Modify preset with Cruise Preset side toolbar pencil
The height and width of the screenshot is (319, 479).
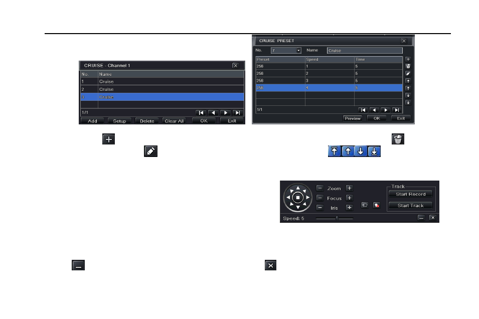coord(408,74)
